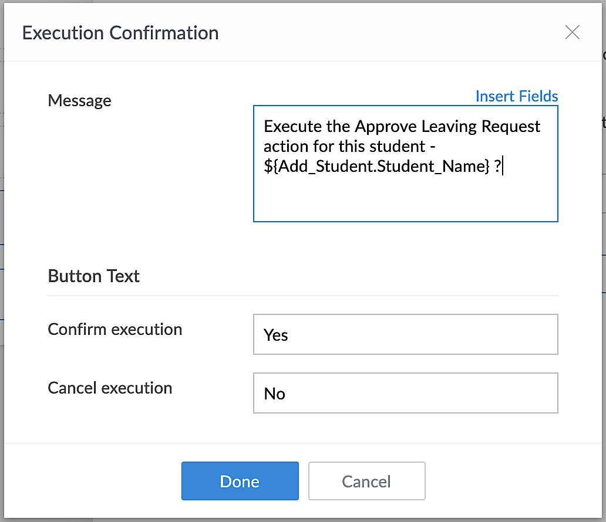Viewport: 606px width, 522px height.
Task: Click the word "Execute" in the message
Action: click(292, 127)
